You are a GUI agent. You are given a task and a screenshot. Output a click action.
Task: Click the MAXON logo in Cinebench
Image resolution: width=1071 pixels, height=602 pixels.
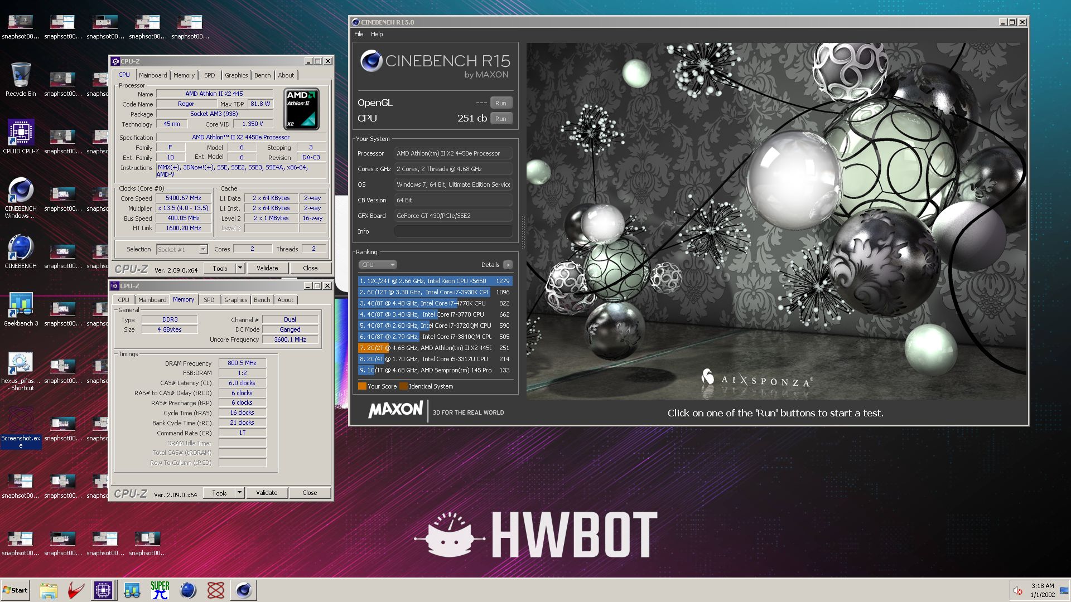[x=395, y=410]
